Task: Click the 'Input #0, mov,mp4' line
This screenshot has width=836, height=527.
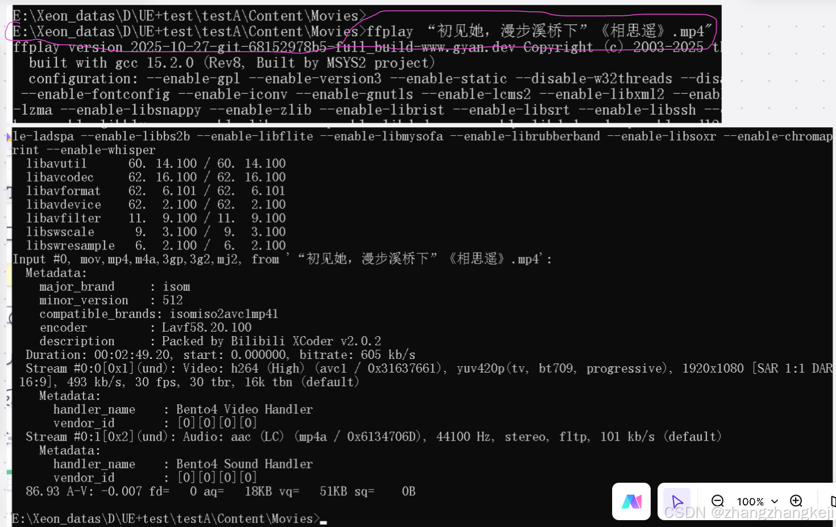Action: pos(282,259)
